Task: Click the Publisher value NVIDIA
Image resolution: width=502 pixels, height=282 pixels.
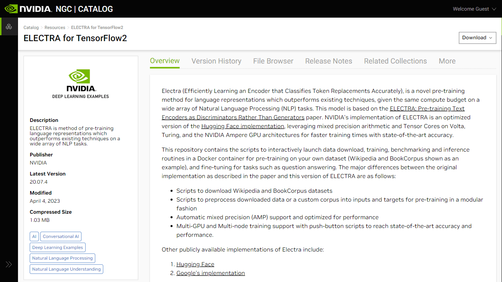Action: coord(38,163)
